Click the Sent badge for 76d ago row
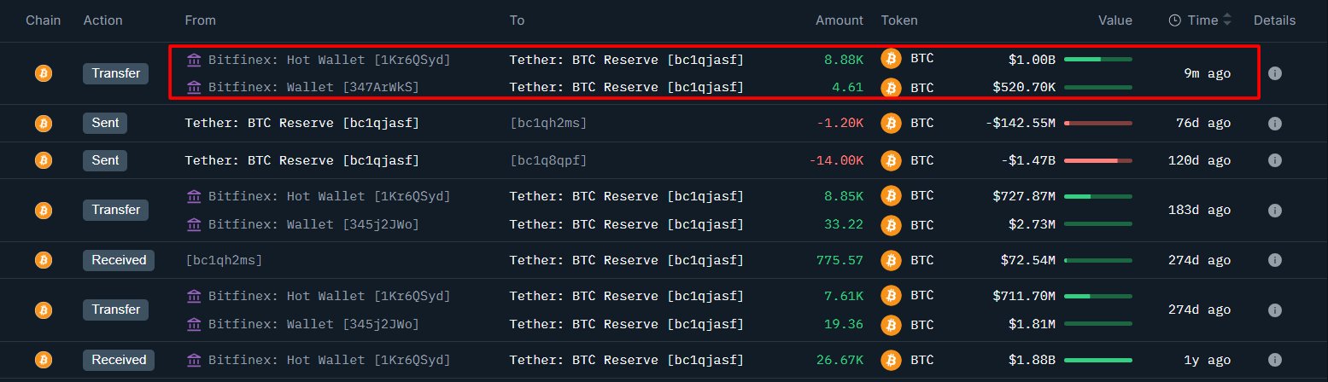Viewport: 1328px width, 382px height. (106, 124)
